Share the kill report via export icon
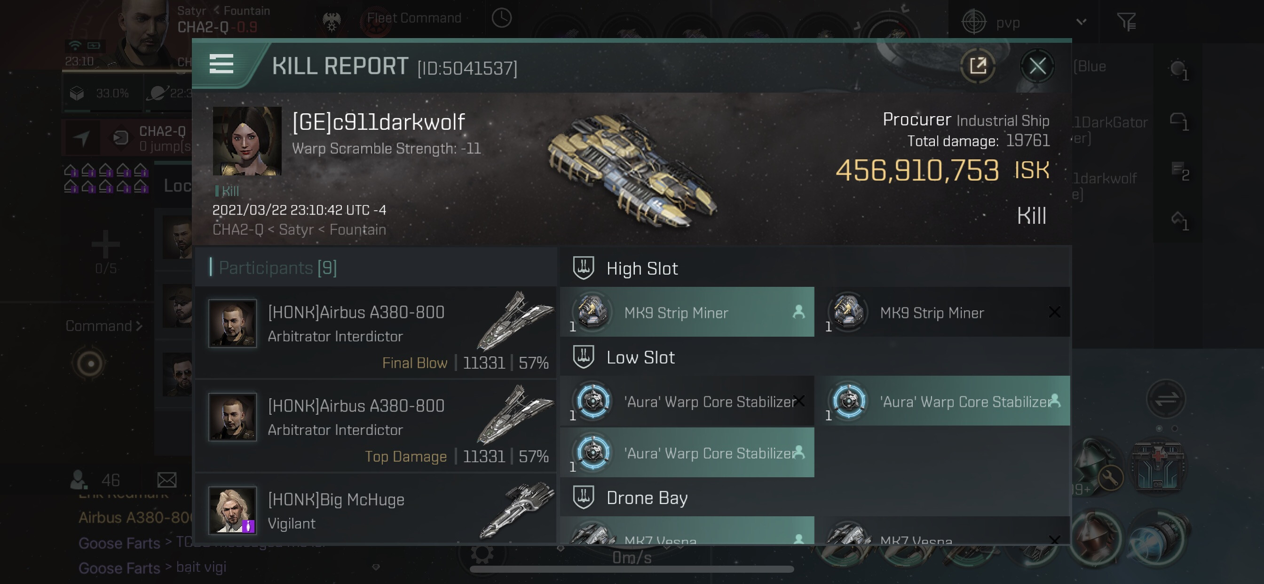The image size is (1264, 584). coord(978,66)
